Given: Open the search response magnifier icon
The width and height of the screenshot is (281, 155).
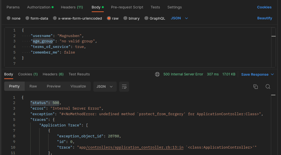Looking at the screenshot, I should tap(268, 87).
